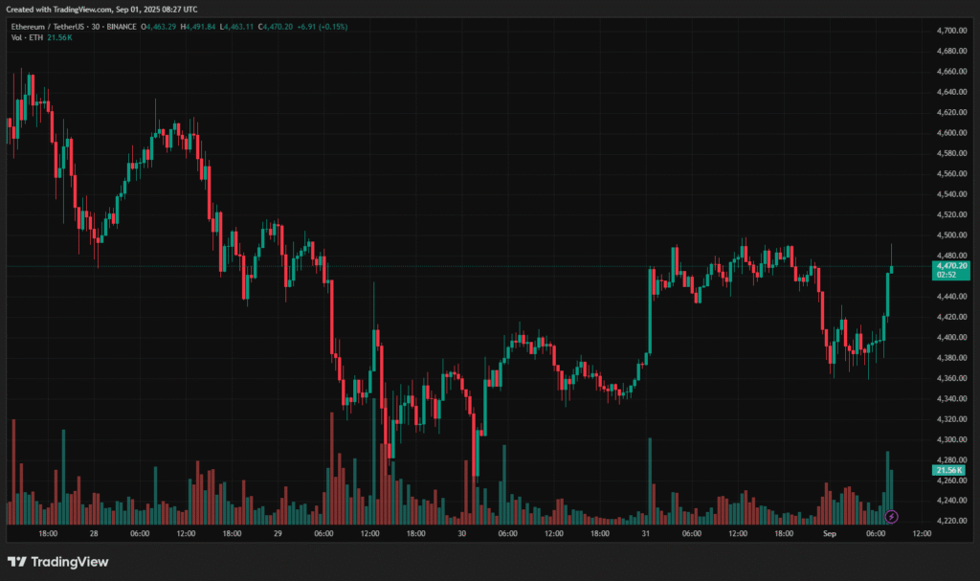The image size is (980, 581).
Task: Click the 21.56K value beside Vol · ETH
Action: pyautogui.click(x=60, y=37)
